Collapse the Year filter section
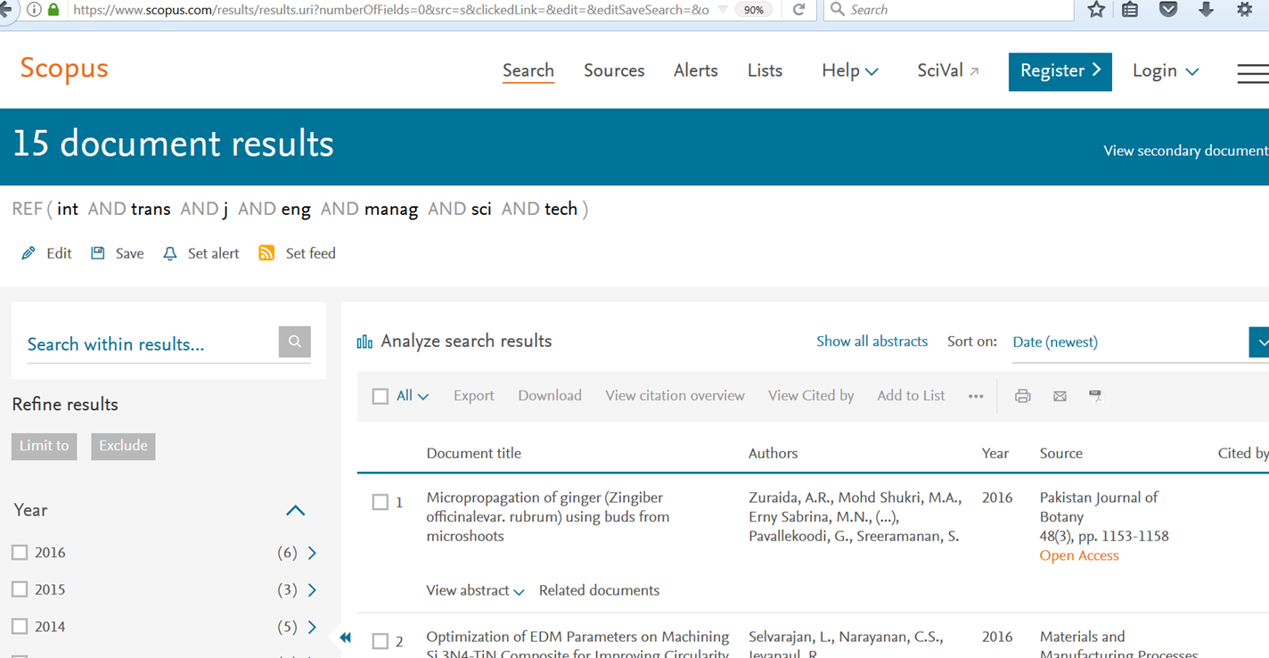 295,511
